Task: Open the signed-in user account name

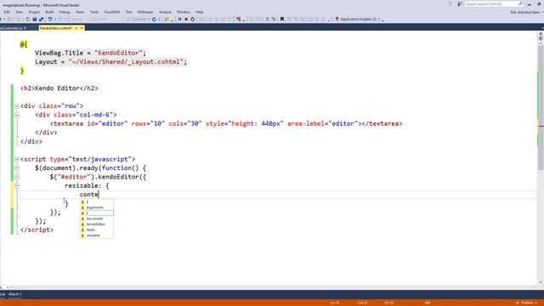Action: (525, 12)
